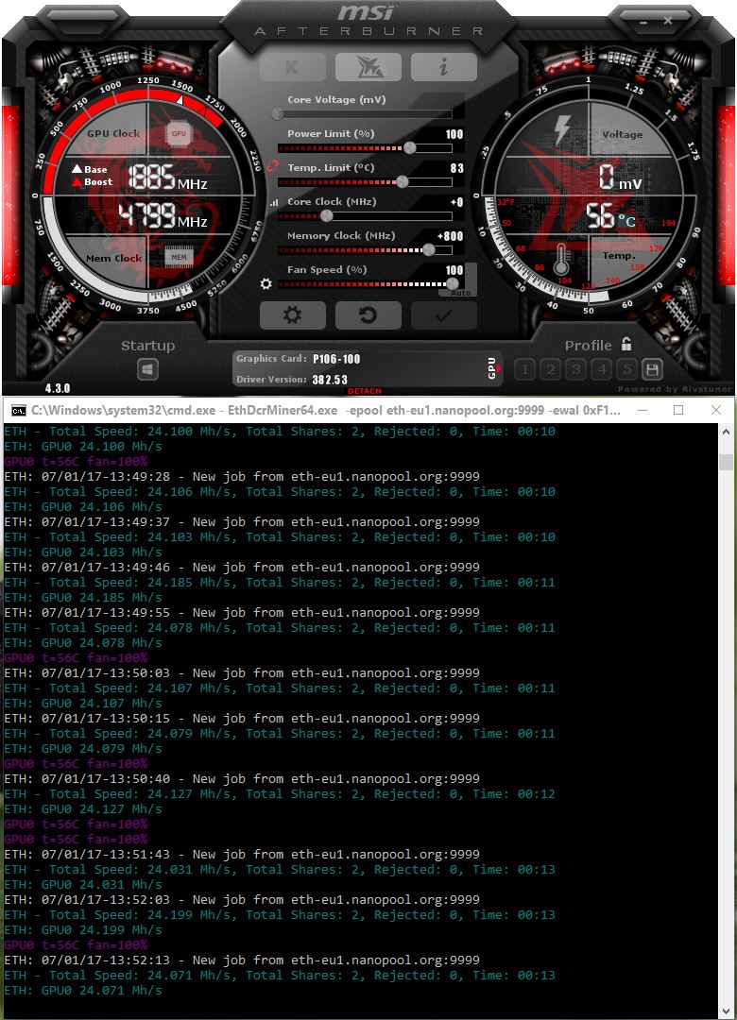Apply settings checkmark button

pos(444,315)
